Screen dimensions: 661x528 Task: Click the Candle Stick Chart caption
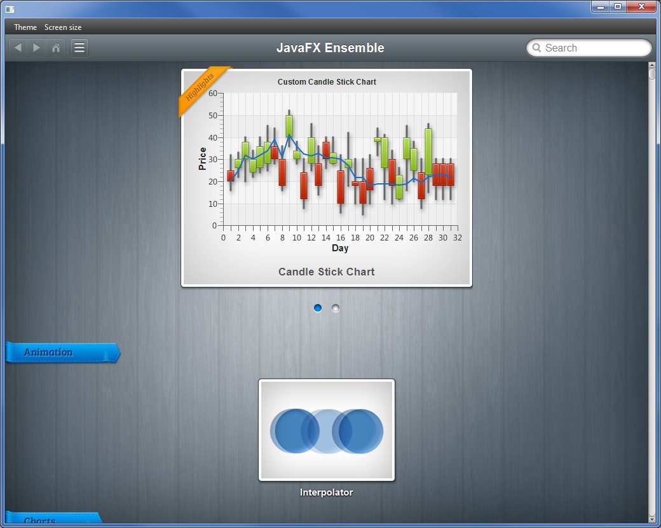327,272
